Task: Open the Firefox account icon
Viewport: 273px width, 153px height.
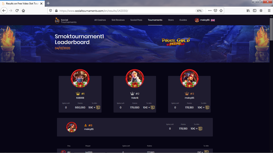Action: [261, 11]
